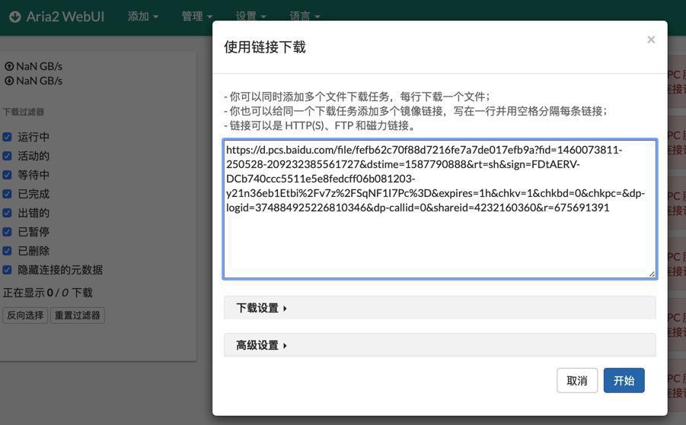Viewport: 686px width, 425px height.
Task: Toggle the 已删除 filter checkbox
Action: pyautogui.click(x=7, y=251)
